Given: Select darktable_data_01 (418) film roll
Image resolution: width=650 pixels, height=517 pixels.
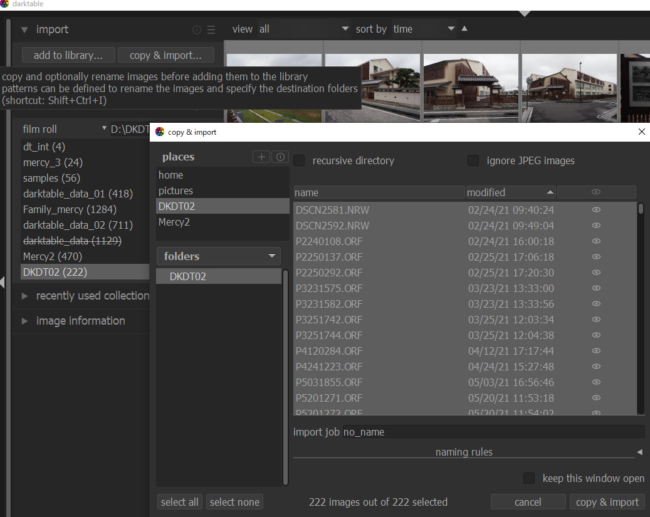Looking at the screenshot, I should pos(85,194).
